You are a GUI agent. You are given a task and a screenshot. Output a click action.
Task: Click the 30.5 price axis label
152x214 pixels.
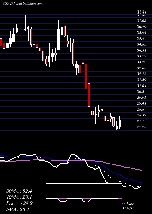pos(140,92)
